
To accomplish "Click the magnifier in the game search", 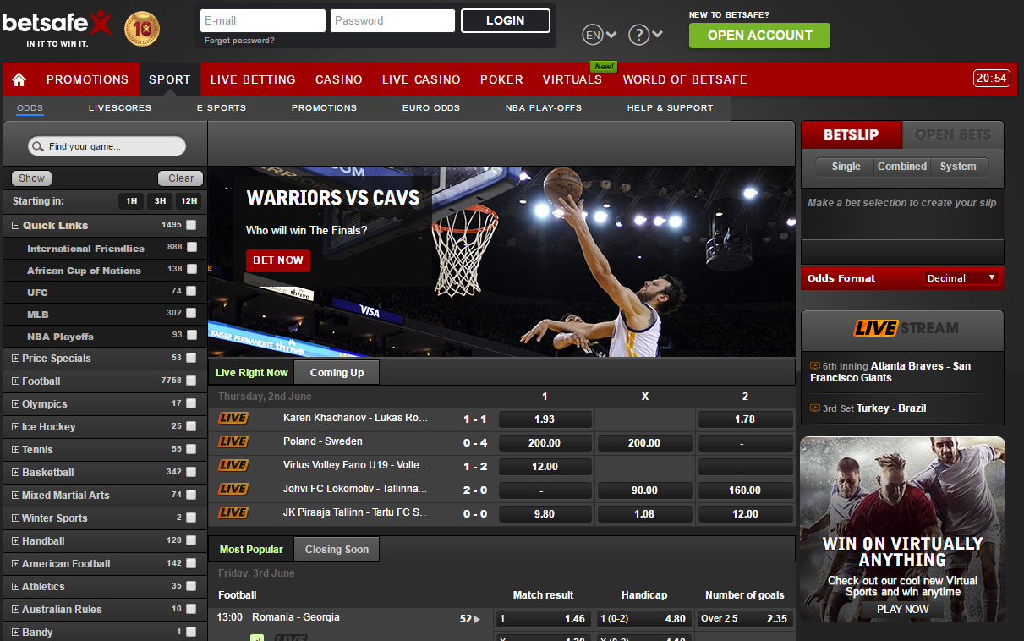I will (37, 146).
